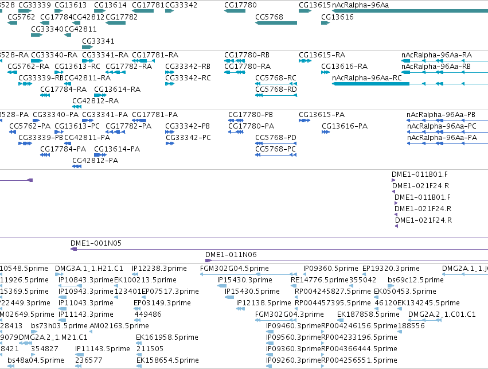Click EST IP12138.5prime
The height and width of the screenshot is (369, 488).
point(264,303)
